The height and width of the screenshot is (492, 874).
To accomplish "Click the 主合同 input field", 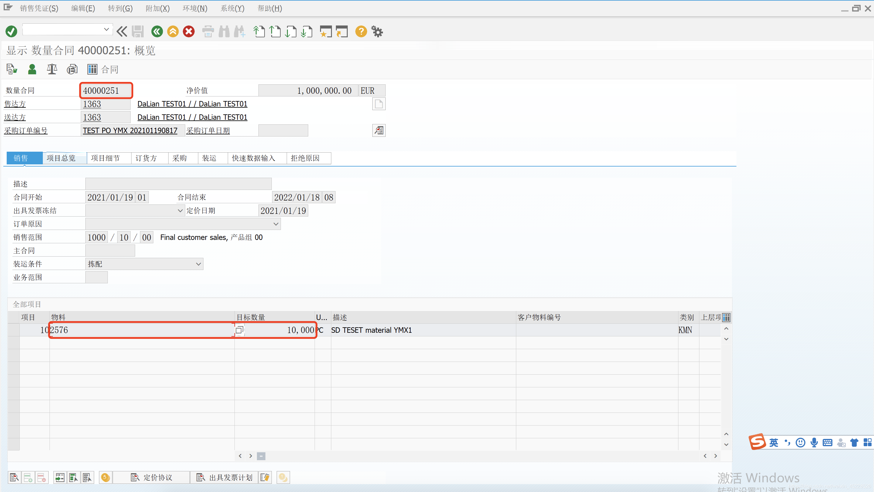I will 110,251.
